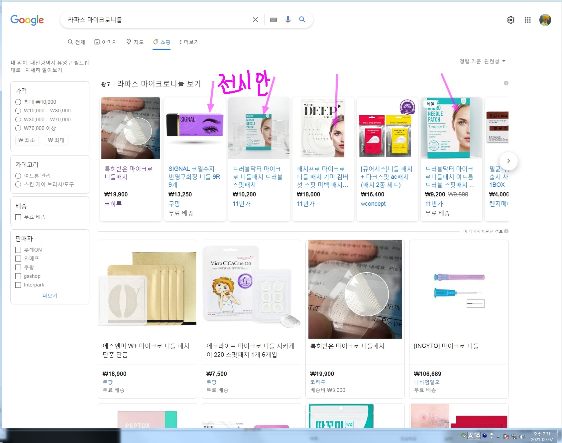Viewport: 562px width, 443px height.
Task: Click wconcept seller link
Action: (x=373, y=204)
